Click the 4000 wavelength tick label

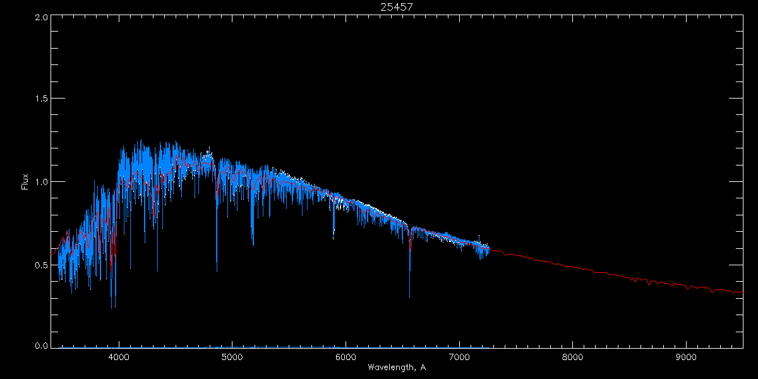pyautogui.click(x=119, y=357)
